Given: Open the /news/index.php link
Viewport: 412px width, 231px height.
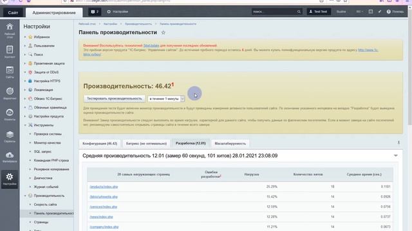Looking at the screenshot, I should [x=101, y=217].
